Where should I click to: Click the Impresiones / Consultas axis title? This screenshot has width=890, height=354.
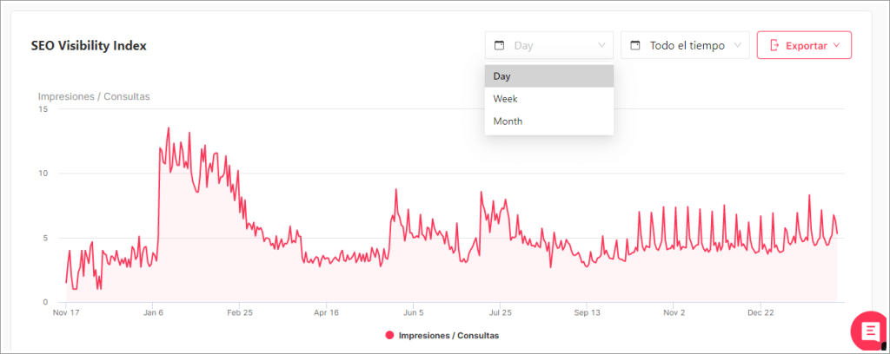94,96
